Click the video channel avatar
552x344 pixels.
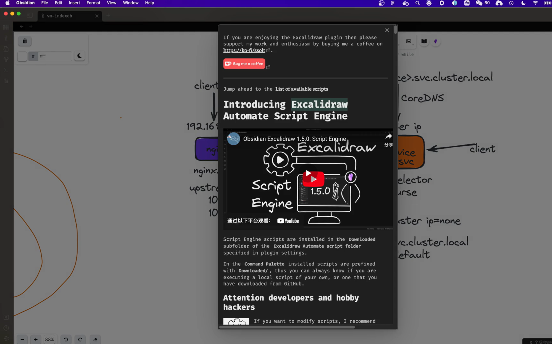[233, 139]
